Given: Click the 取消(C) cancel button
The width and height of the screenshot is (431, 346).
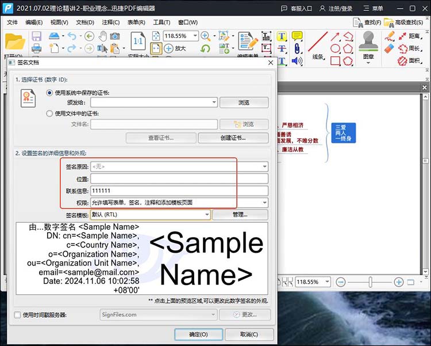Looking at the screenshot, I should tap(249, 334).
